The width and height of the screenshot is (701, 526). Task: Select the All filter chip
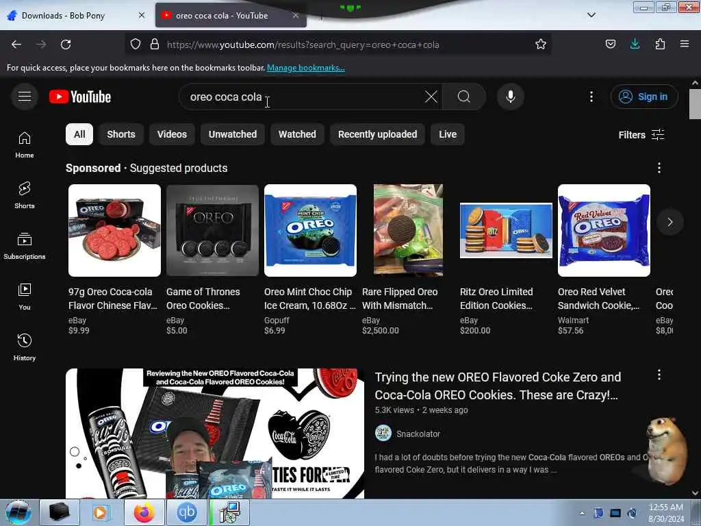click(79, 134)
